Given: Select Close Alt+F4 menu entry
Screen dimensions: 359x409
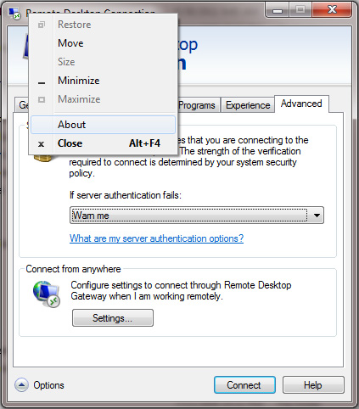Looking at the screenshot, I should (x=103, y=143).
